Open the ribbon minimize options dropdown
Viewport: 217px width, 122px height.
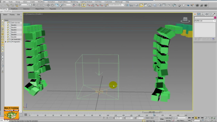coord(62,9)
